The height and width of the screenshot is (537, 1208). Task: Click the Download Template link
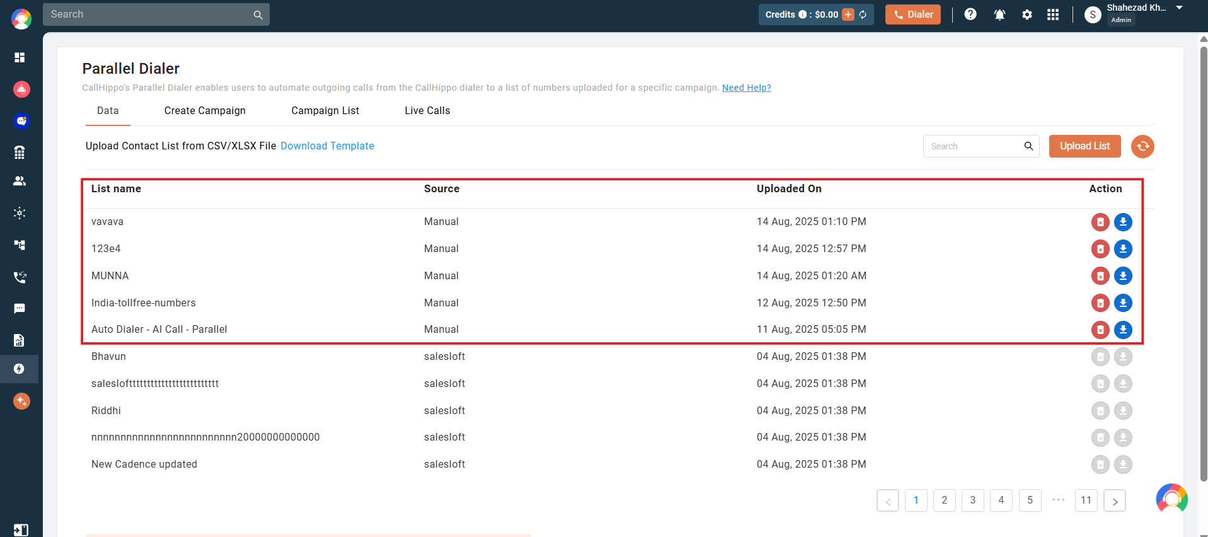pyautogui.click(x=327, y=146)
